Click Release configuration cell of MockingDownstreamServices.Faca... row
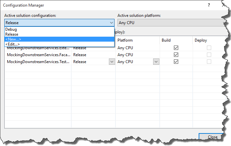 pos(93,55)
